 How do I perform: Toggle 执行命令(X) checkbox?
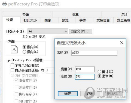(16, 94)
